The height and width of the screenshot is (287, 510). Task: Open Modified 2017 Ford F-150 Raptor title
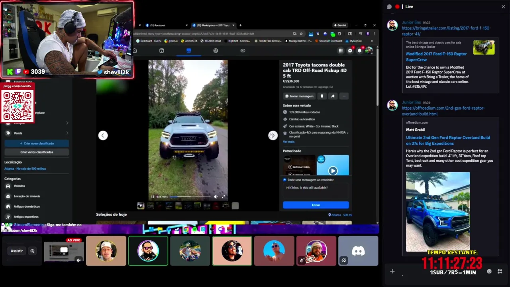436,57
